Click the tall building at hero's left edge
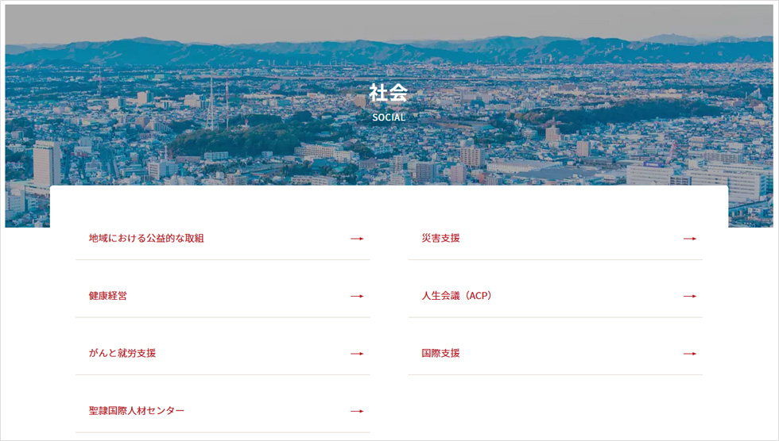 pyautogui.click(x=46, y=163)
